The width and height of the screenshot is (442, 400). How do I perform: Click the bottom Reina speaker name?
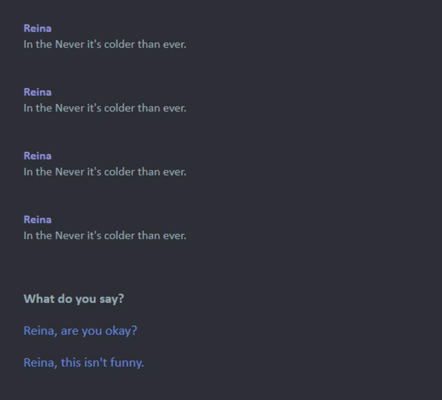(x=37, y=220)
